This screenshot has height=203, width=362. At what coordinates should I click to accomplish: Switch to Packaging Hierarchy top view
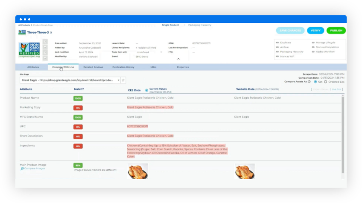click(200, 25)
